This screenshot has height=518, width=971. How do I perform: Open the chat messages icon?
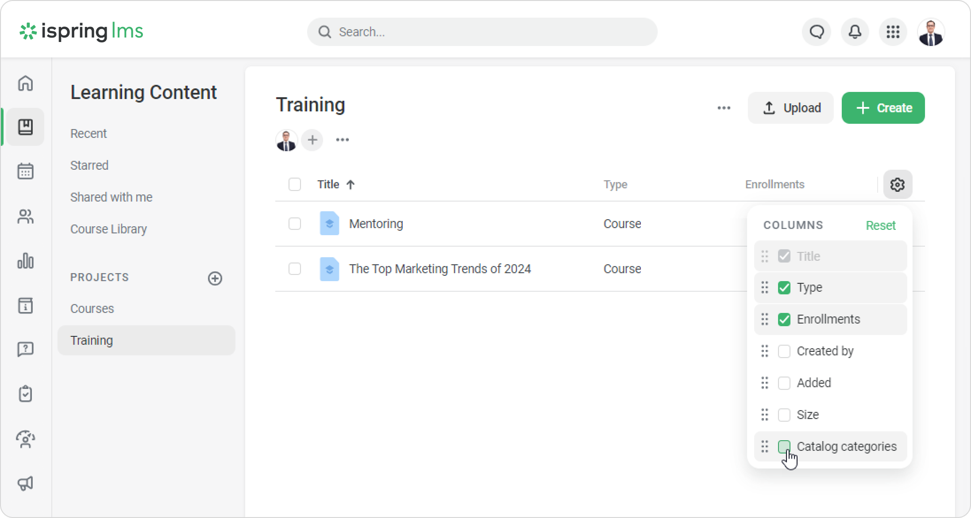tap(817, 32)
